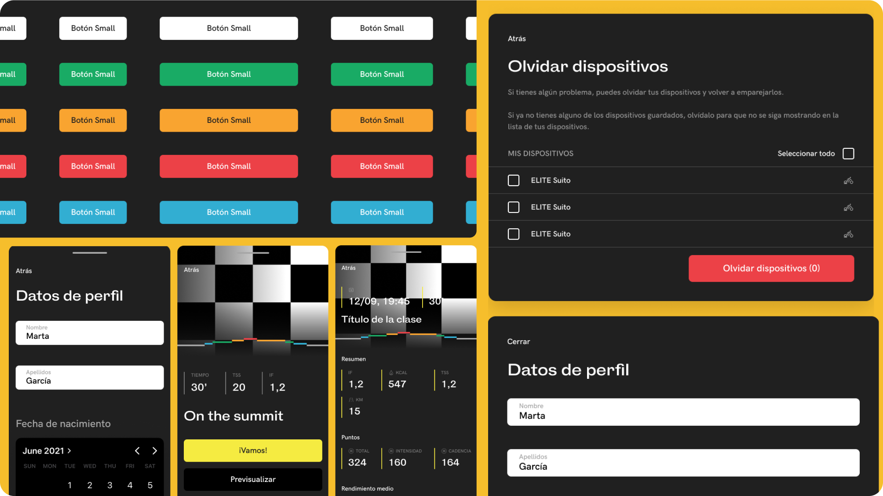Click the Apellidos field in large profile form
The image size is (883, 496).
pos(683,463)
